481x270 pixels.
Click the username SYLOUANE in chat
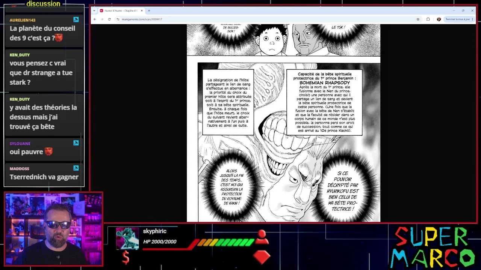tap(20, 144)
